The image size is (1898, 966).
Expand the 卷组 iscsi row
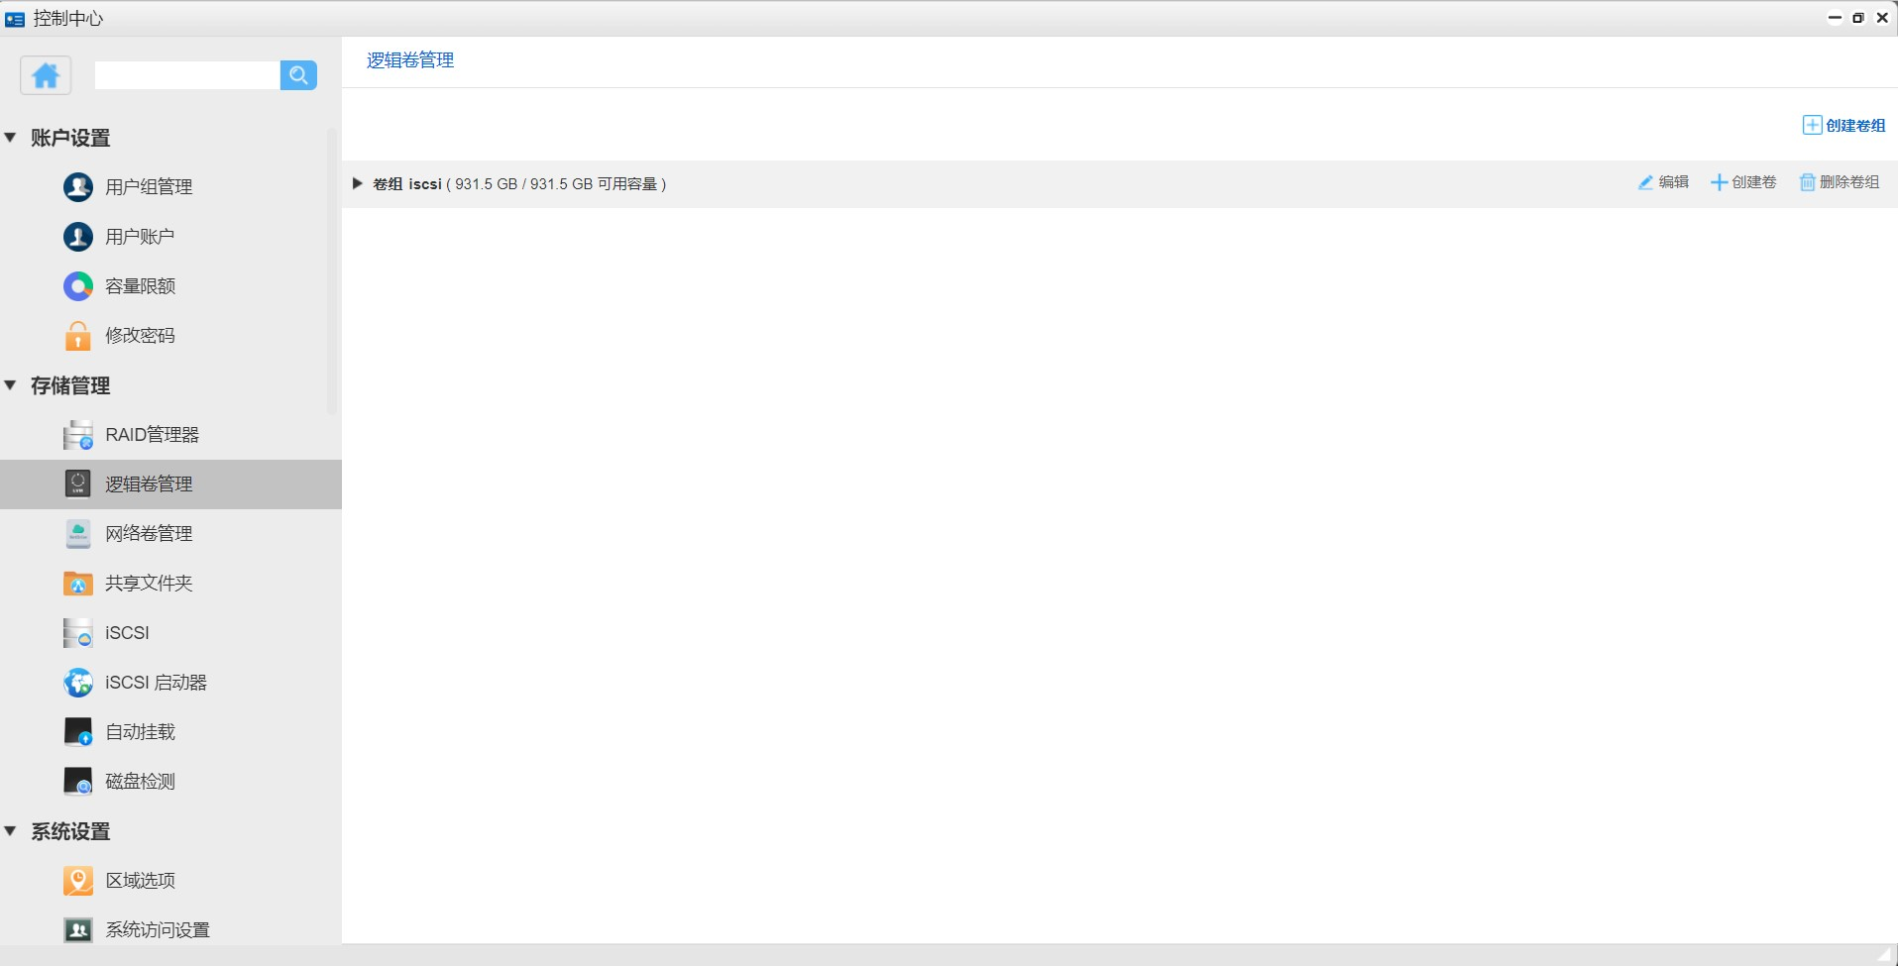click(358, 183)
